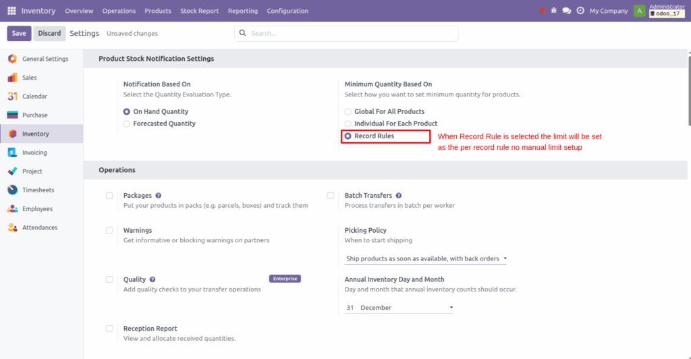Click the Employees sidebar icon
Screen dimensions: 691x359
tap(12, 209)
